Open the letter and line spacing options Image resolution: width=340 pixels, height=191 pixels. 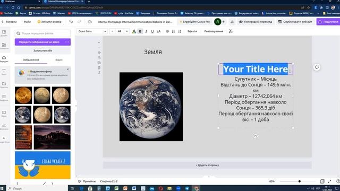tap(180, 31)
